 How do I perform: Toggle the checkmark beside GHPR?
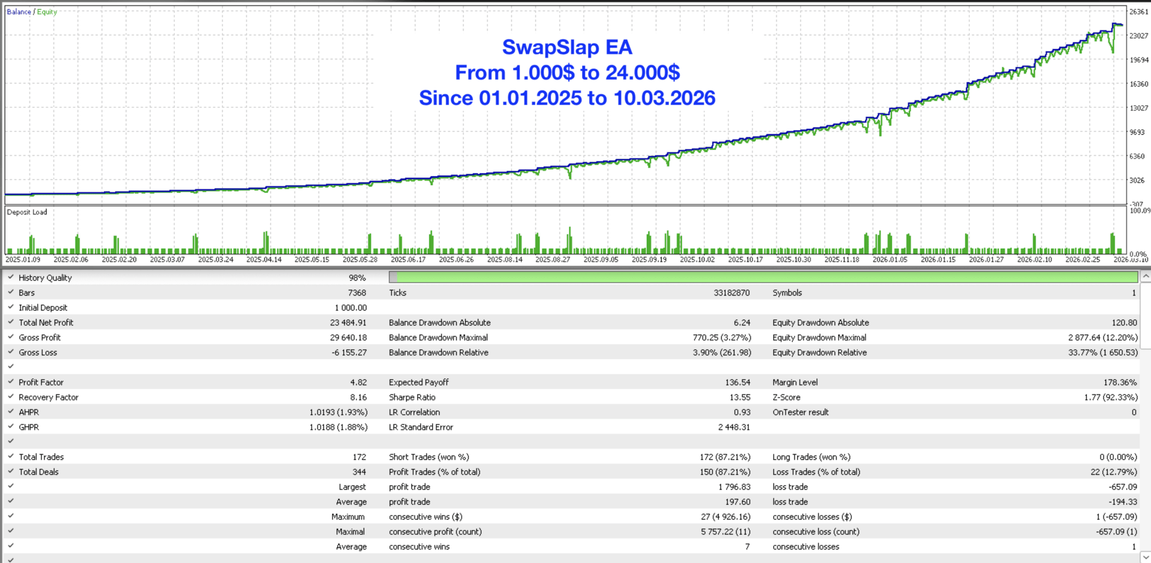pyautogui.click(x=11, y=426)
